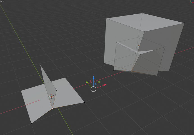The image size is (194, 135).
Task: Click the small blue plane handle on gizmo
Action: 95,84
